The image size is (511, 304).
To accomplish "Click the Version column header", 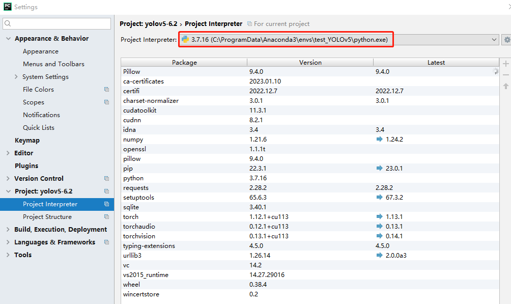I will coord(310,62).
